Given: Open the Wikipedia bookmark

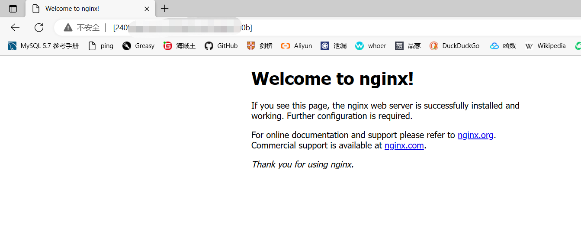Looking at the screenshot, I should 545,46.
